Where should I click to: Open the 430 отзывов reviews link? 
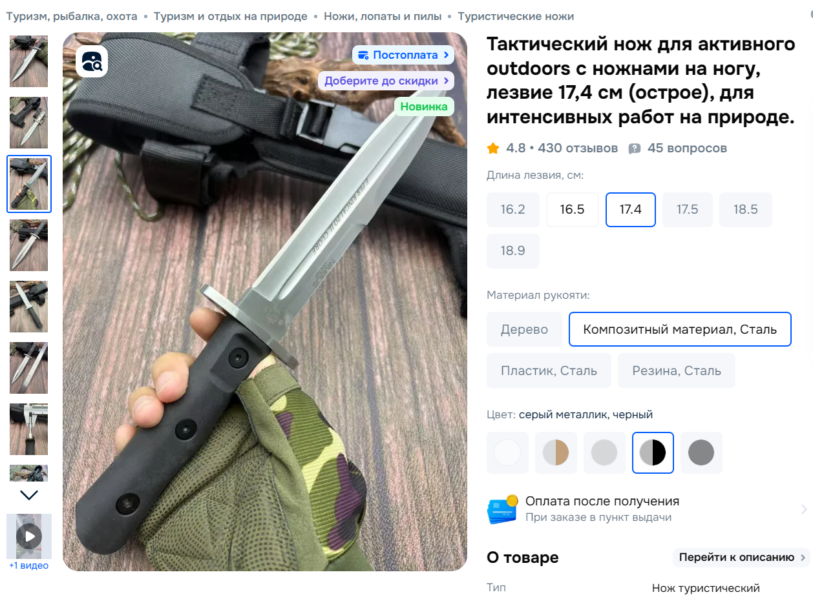pos(578,148)
